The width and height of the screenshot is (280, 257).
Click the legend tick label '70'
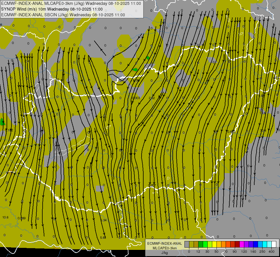tap(226, 252)
